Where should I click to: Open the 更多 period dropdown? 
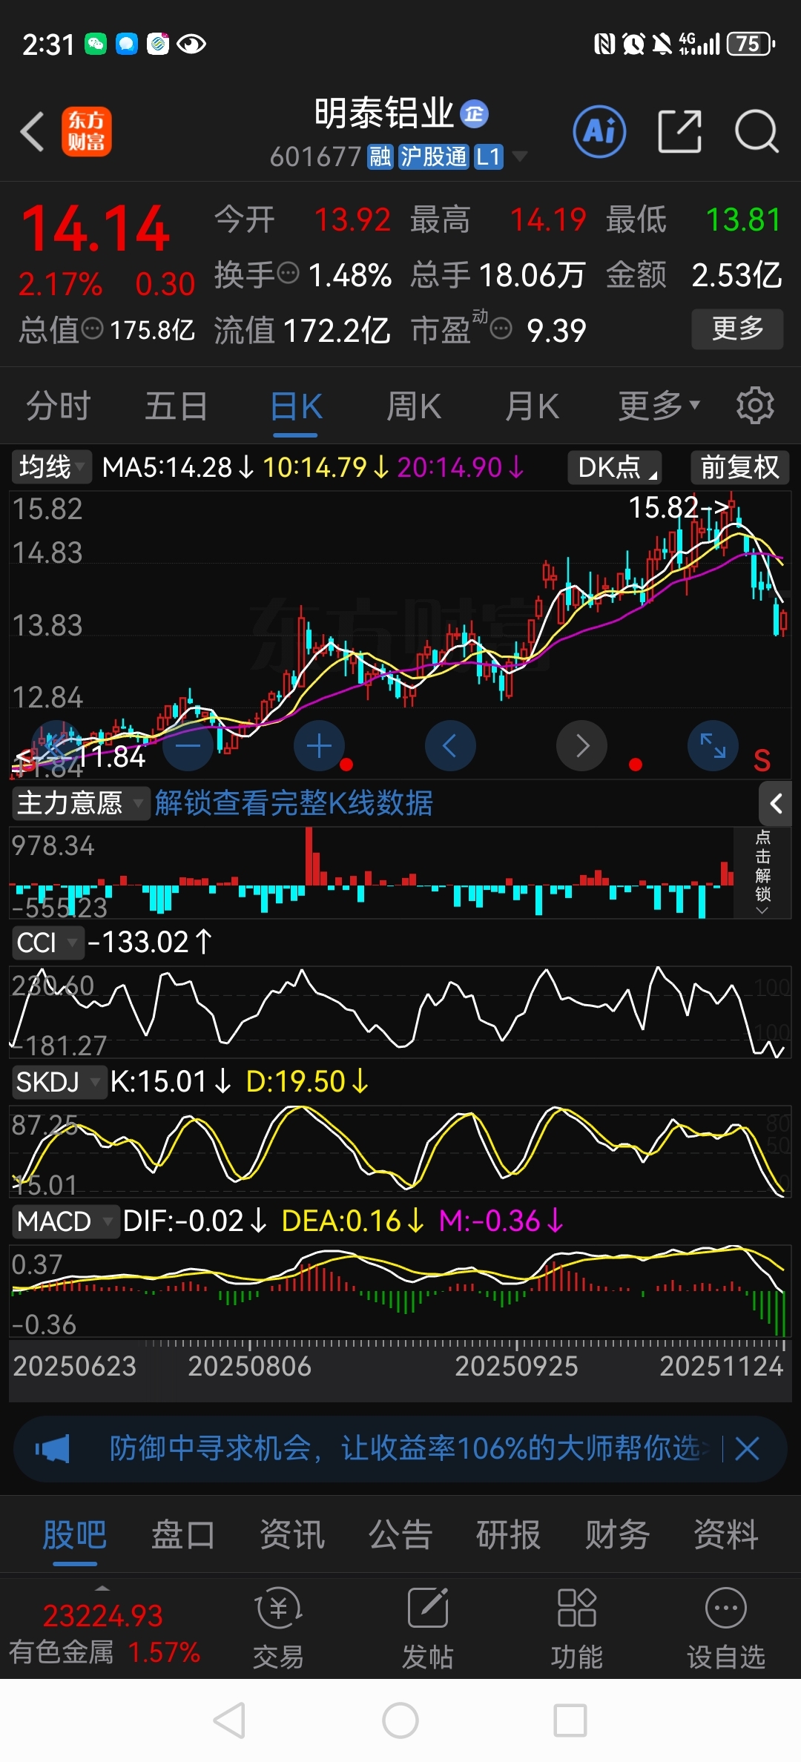659,406
